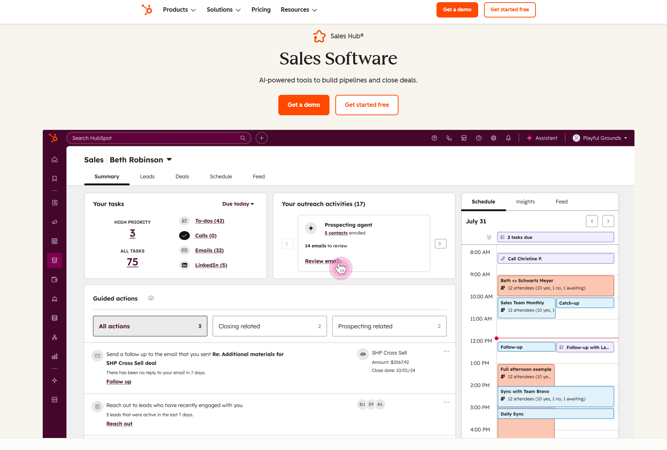
Task: Click the plus create button beside search
Action: click(x=262, y=138)
